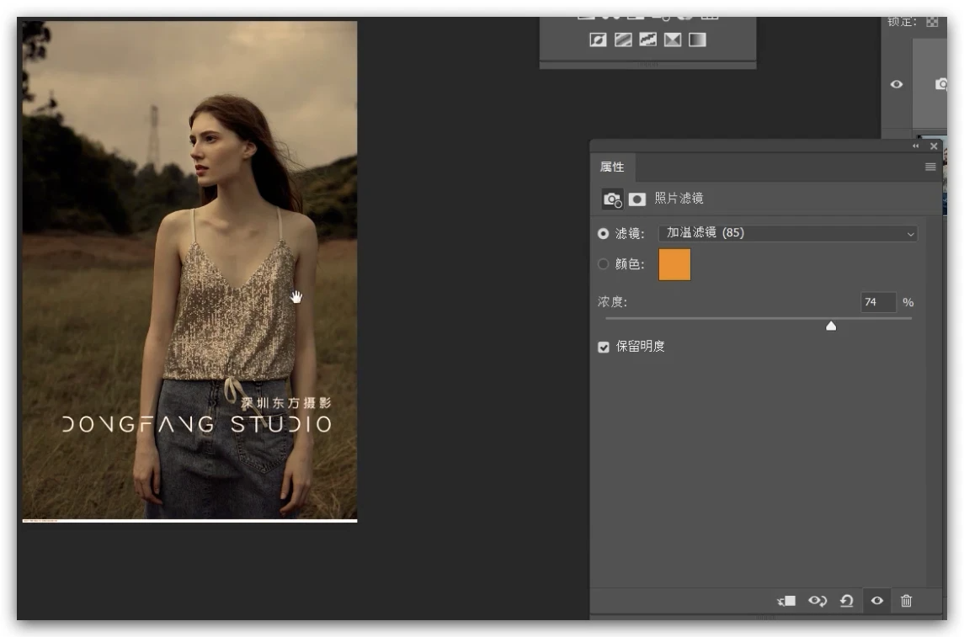The width and height of the screenshot is (964, 637).
Task: Add a Posterize adjustment layer
Action: [623, 40]
